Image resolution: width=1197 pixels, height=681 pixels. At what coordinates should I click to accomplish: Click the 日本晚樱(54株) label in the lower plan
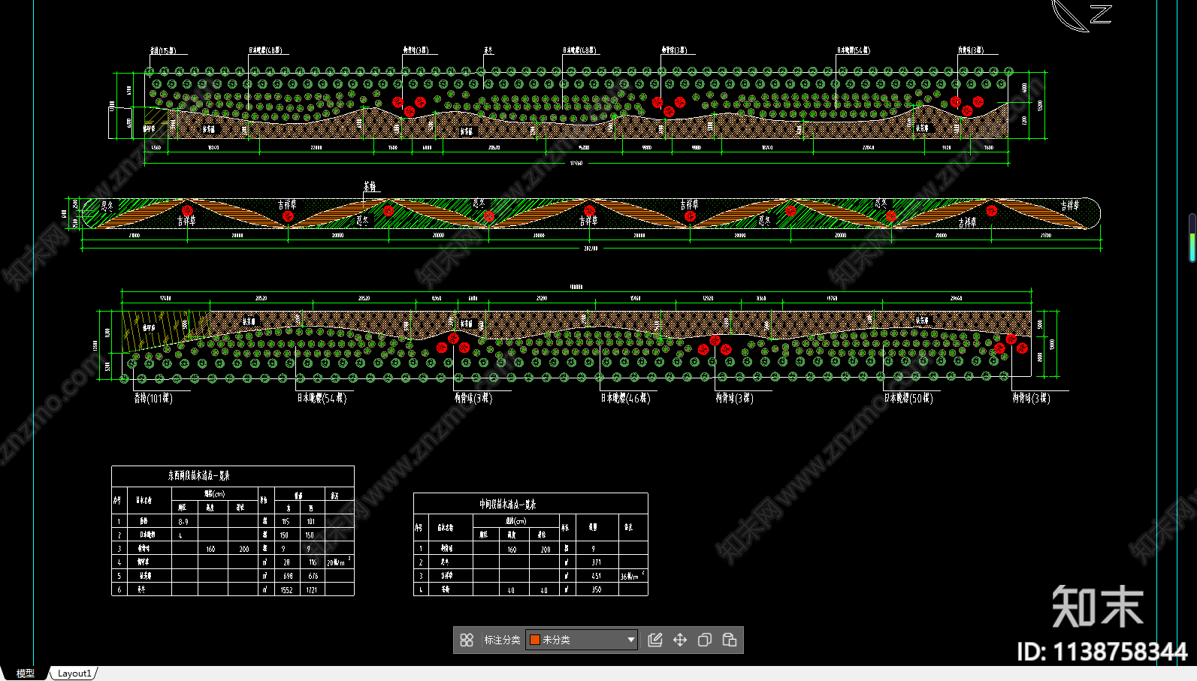click(322, 398)
